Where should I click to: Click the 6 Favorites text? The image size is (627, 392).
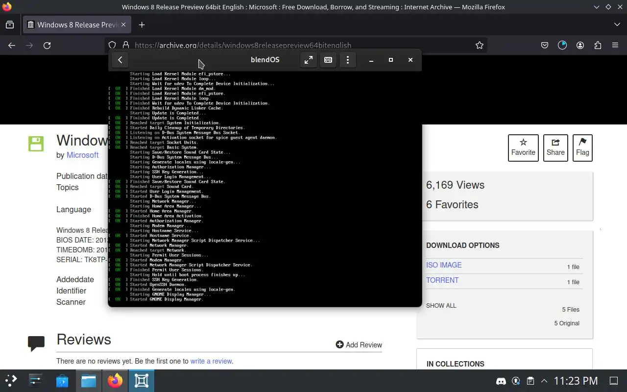pos(452,204)
